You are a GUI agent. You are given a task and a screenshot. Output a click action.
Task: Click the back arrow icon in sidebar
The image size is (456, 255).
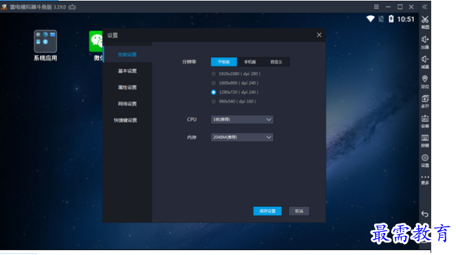point(425,214)
